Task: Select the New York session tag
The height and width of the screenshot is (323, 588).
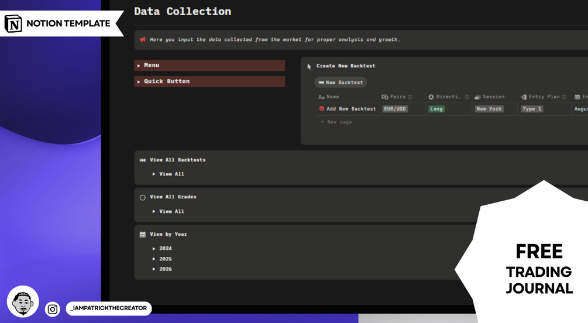Action: click(489, 109)
